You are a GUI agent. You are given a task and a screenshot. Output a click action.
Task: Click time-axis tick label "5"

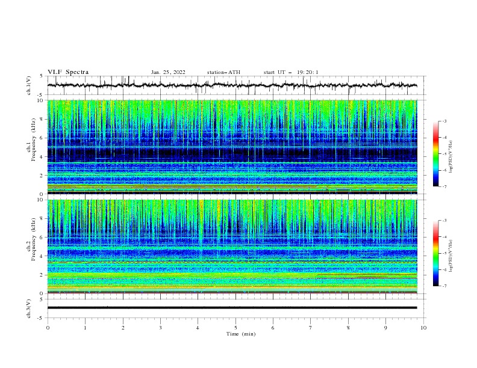pos(235,328)
